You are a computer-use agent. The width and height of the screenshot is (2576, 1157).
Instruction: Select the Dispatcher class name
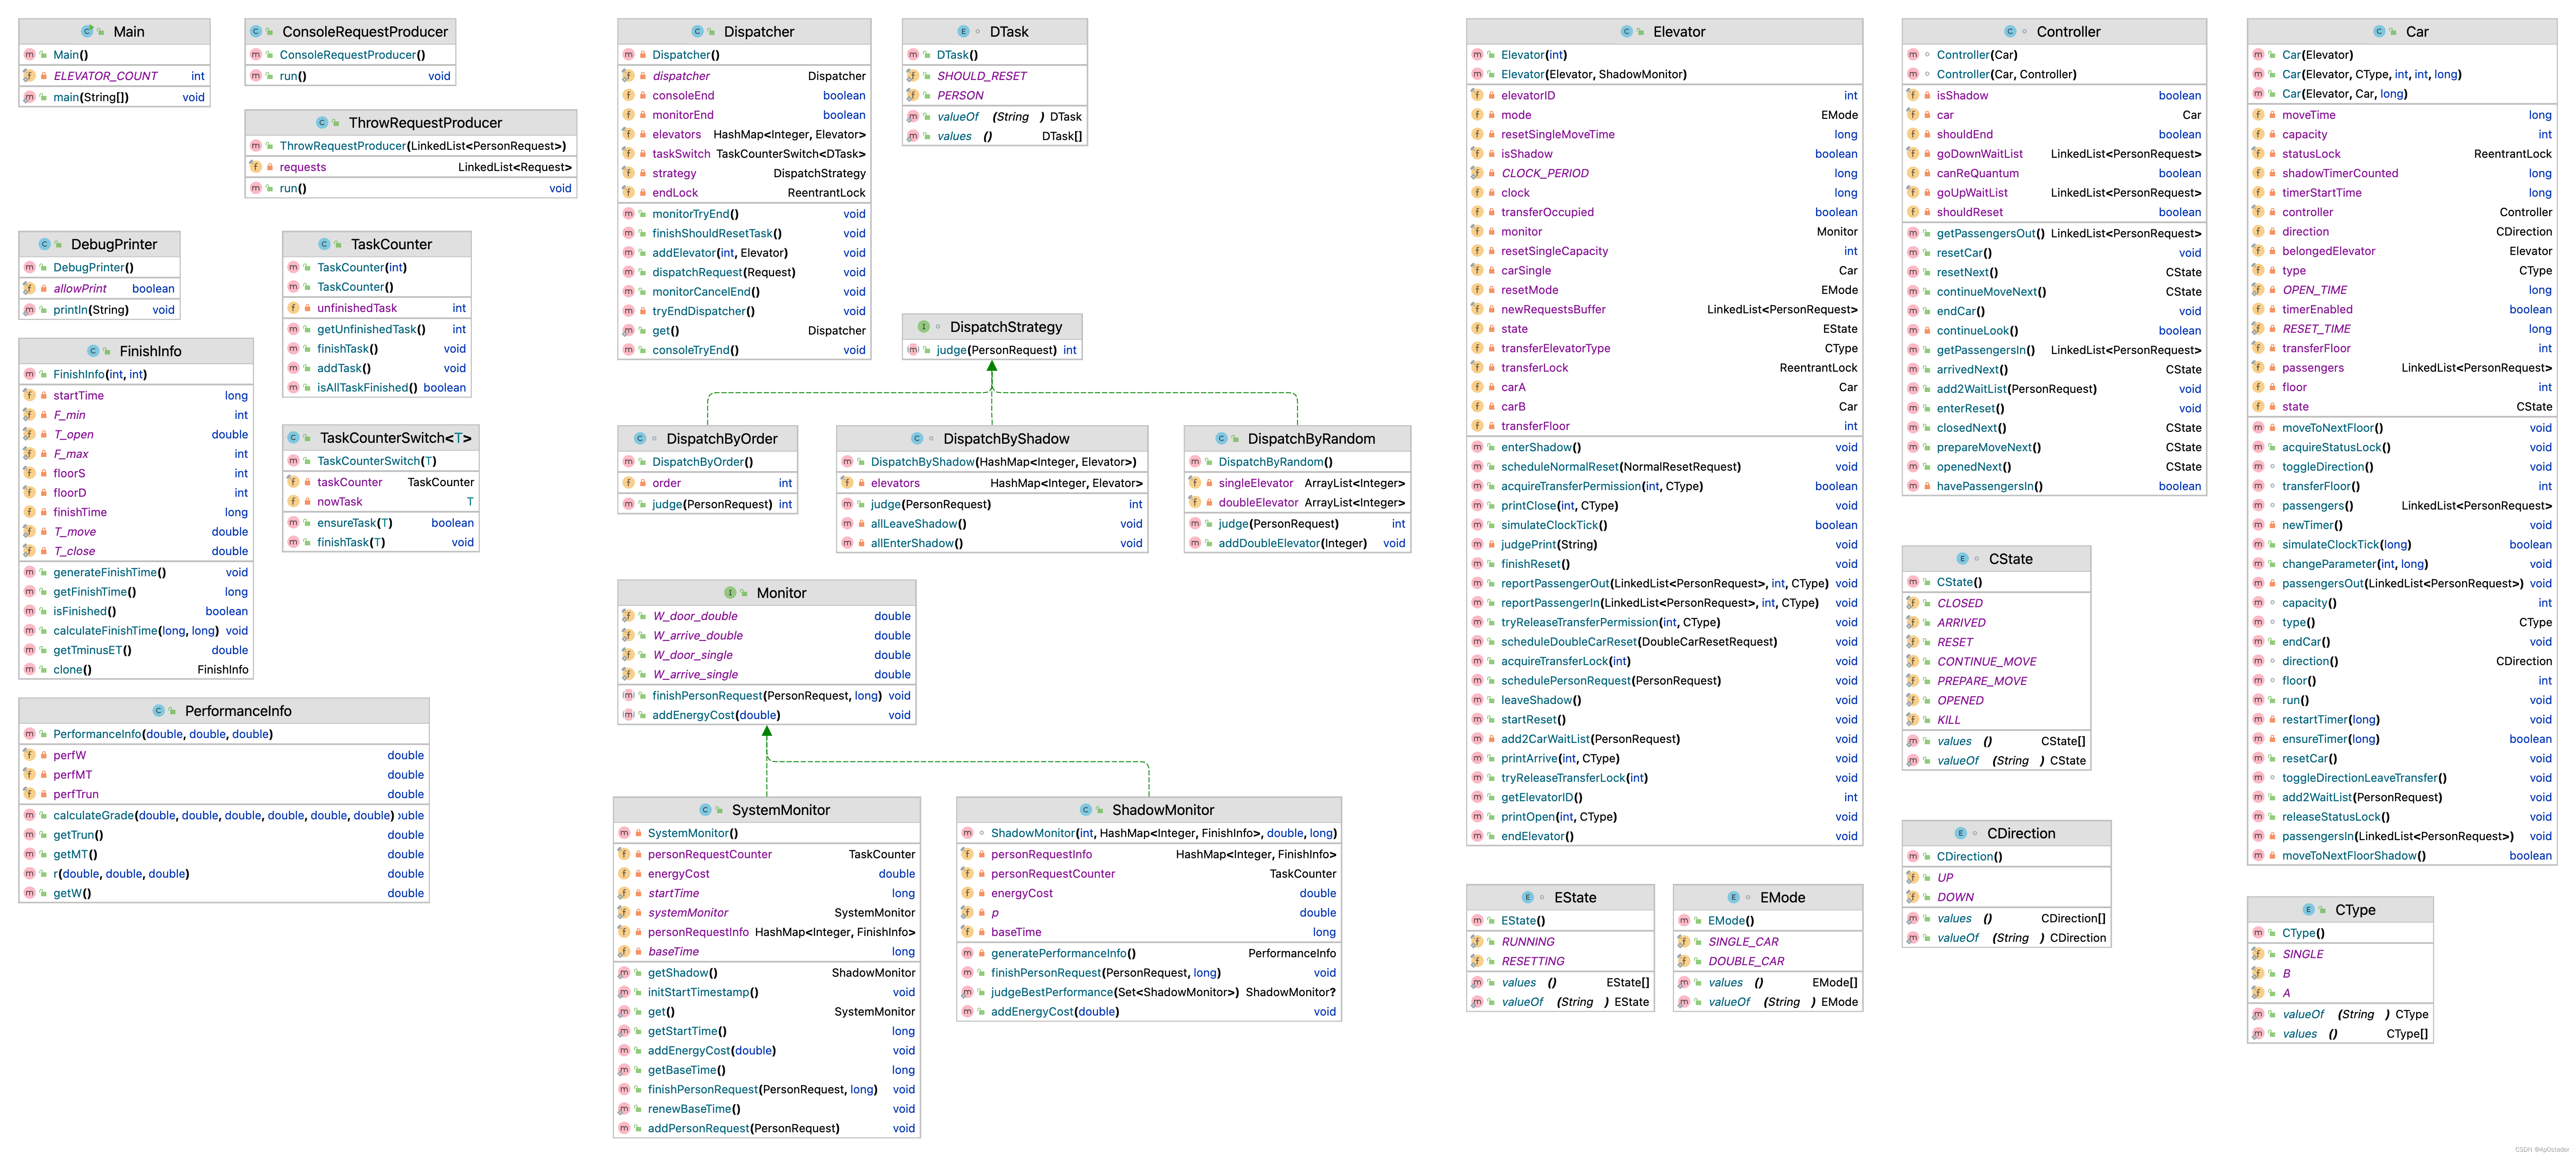click(759, 31)
